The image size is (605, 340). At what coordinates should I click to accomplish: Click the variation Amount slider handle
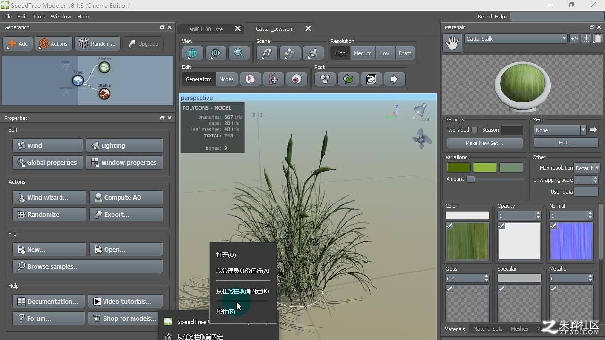click(x=470, y=179)
